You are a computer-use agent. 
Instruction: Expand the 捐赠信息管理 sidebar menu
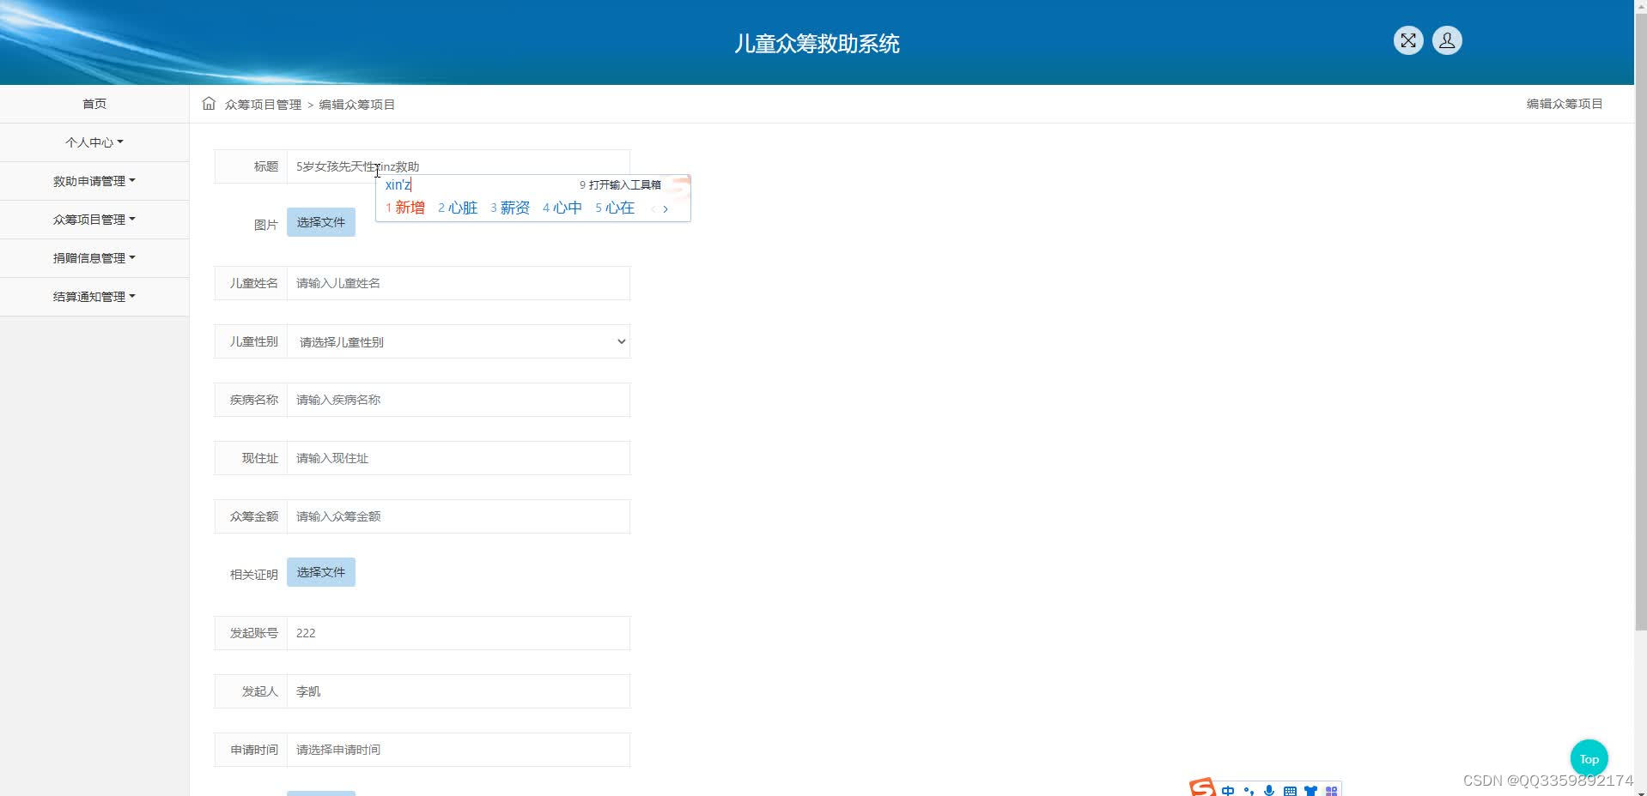coord(94,258)
